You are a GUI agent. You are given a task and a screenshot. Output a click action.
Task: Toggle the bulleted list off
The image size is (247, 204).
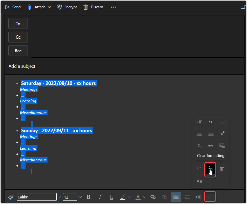pos(176,197)
